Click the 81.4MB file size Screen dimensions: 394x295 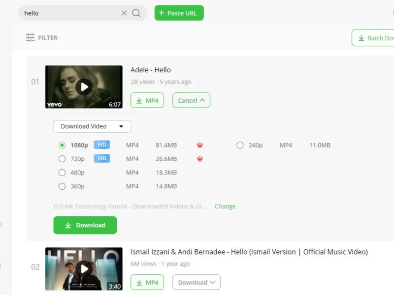click(x=166, y=145)
